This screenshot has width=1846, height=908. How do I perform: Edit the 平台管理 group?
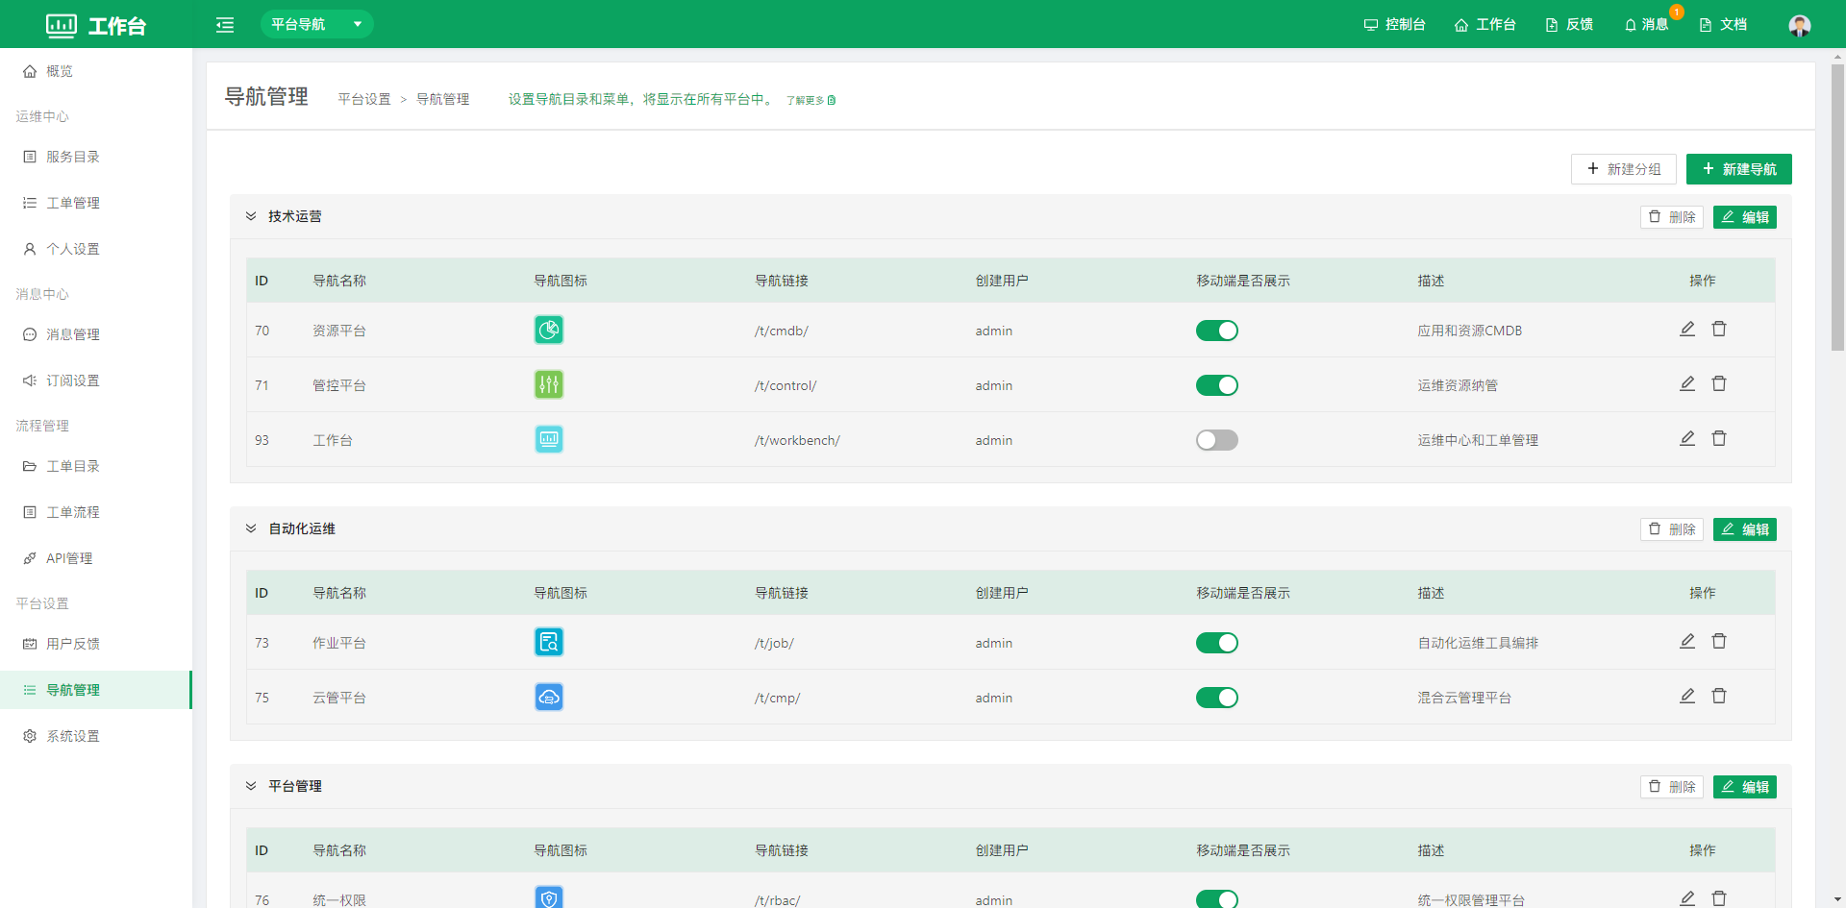1745,787
